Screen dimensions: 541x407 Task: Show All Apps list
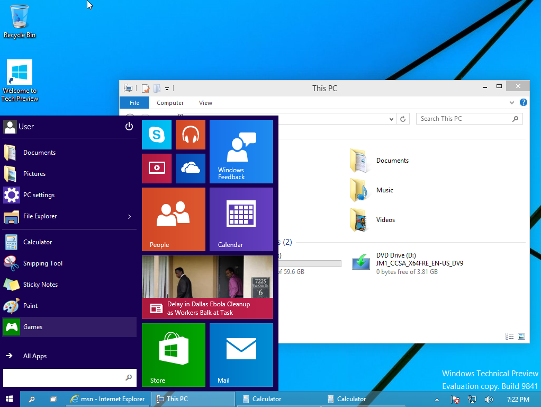tap(69, 356)
